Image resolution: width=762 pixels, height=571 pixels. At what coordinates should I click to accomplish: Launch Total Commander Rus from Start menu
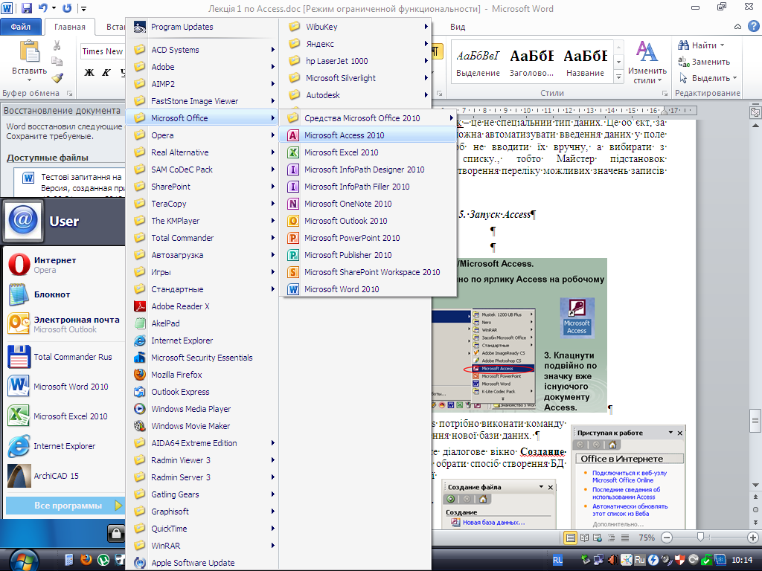63,357
